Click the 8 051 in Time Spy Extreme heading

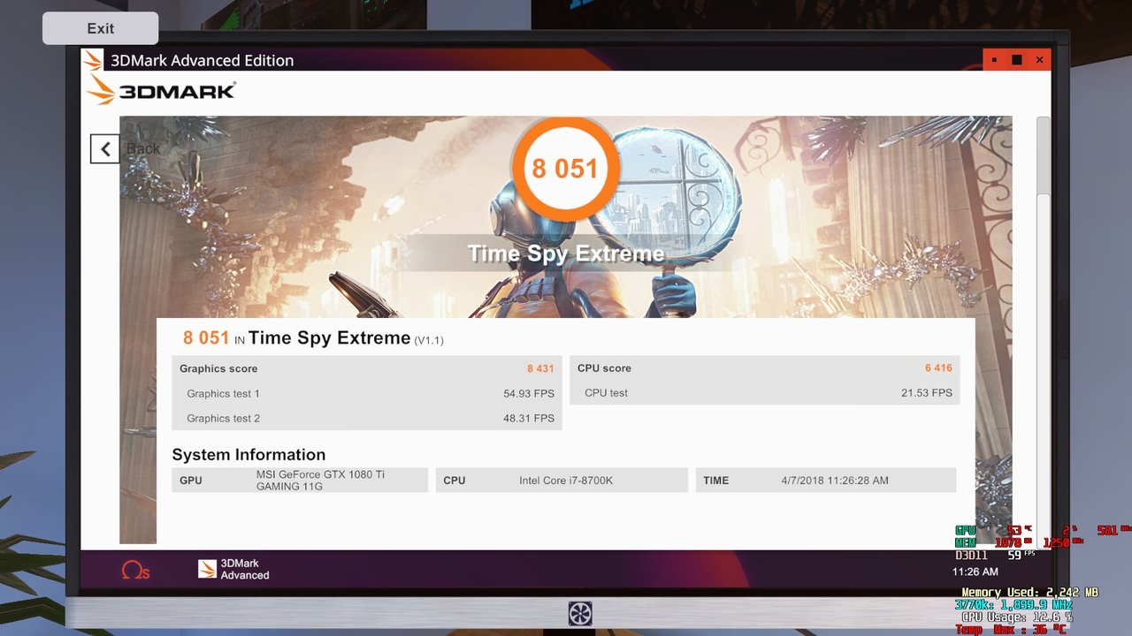pyautogui.click(x=313, y=338)
